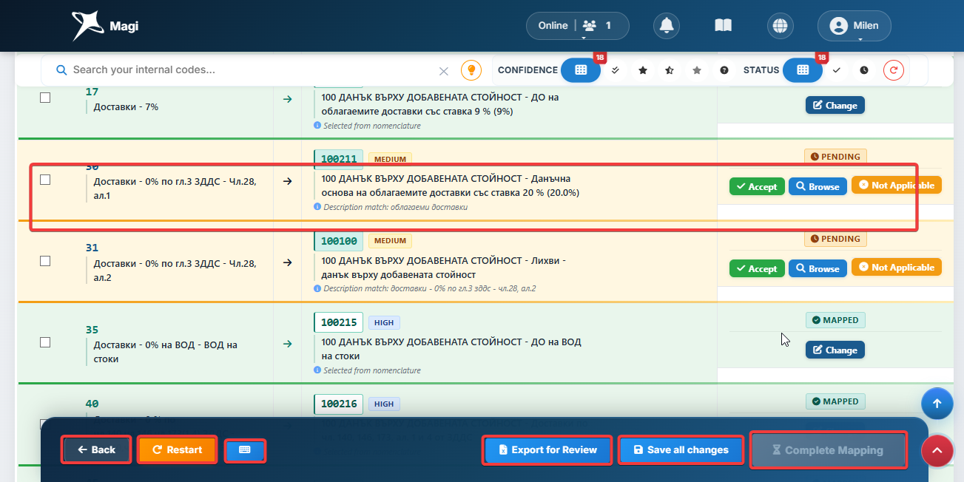This screenshot has height=482, width=964.
Task: Click code badge 100211
Action: (339, 159)
